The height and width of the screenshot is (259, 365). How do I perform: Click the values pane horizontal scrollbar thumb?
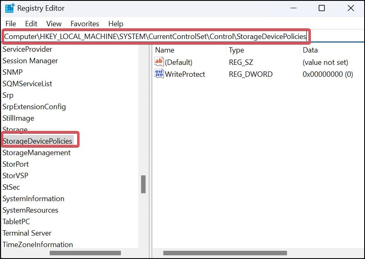[225, 253]
